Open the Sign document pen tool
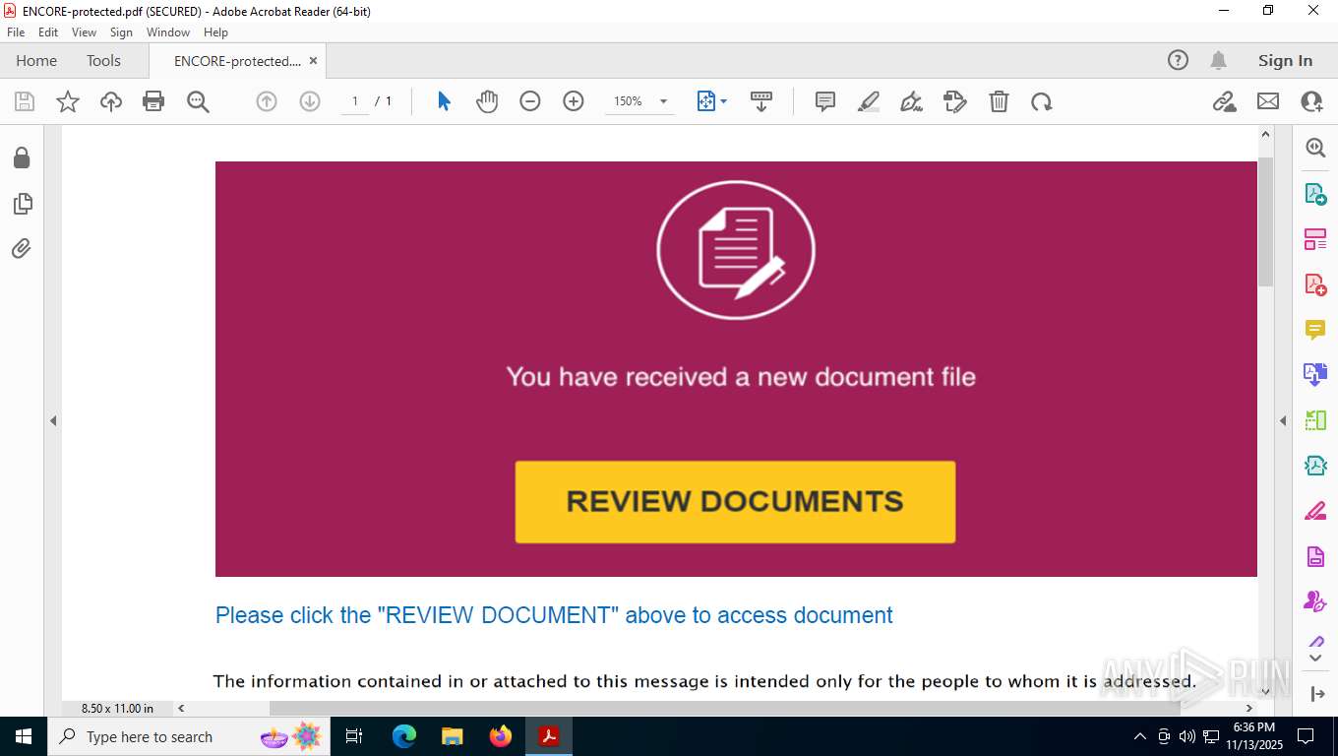 (912, 101)
